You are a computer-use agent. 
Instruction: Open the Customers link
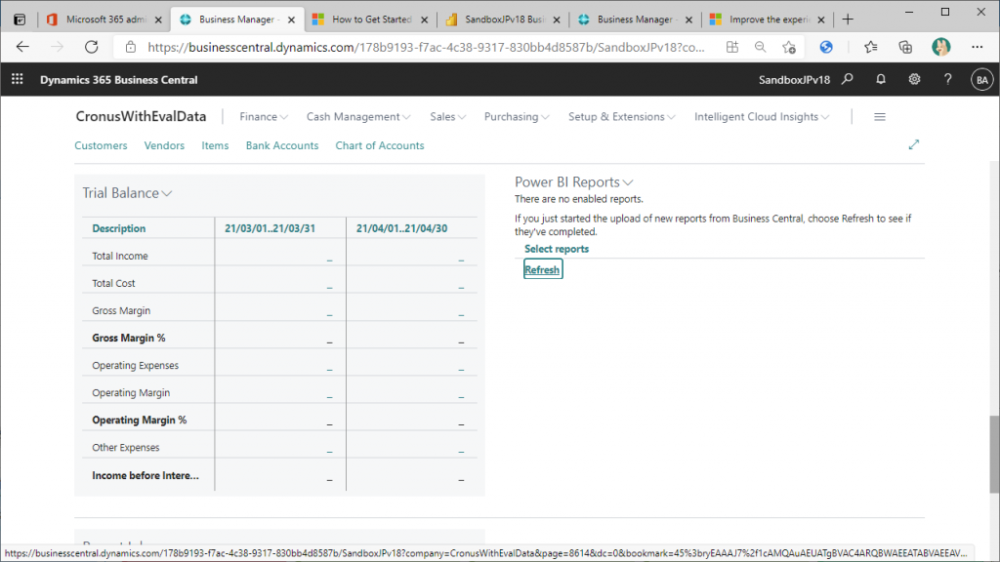click(x=101, y=145)
